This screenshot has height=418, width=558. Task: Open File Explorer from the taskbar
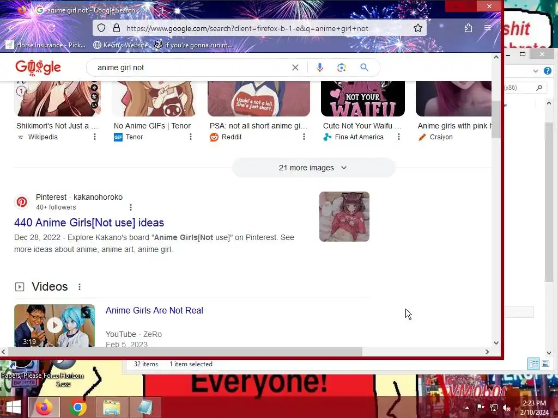click(111, 407)
